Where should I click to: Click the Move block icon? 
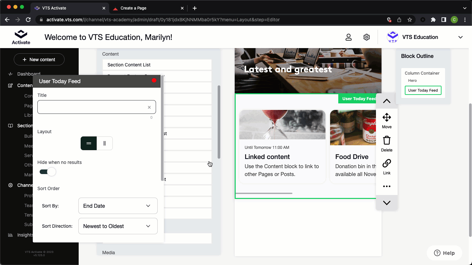tap(387, 117)
